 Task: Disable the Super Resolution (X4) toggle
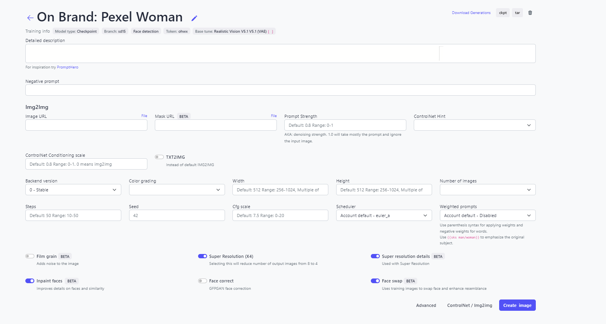click(202, 256)
